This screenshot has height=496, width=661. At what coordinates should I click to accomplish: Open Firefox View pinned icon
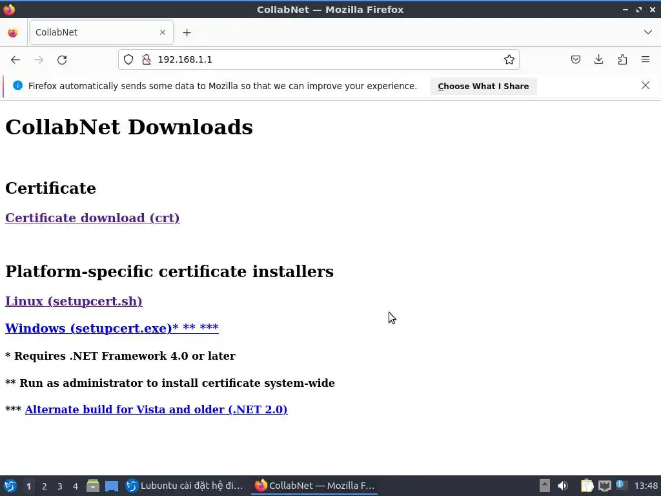click(13, 32)
